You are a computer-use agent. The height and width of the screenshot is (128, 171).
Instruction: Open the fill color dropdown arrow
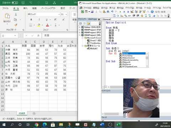(x=42, y=25)
